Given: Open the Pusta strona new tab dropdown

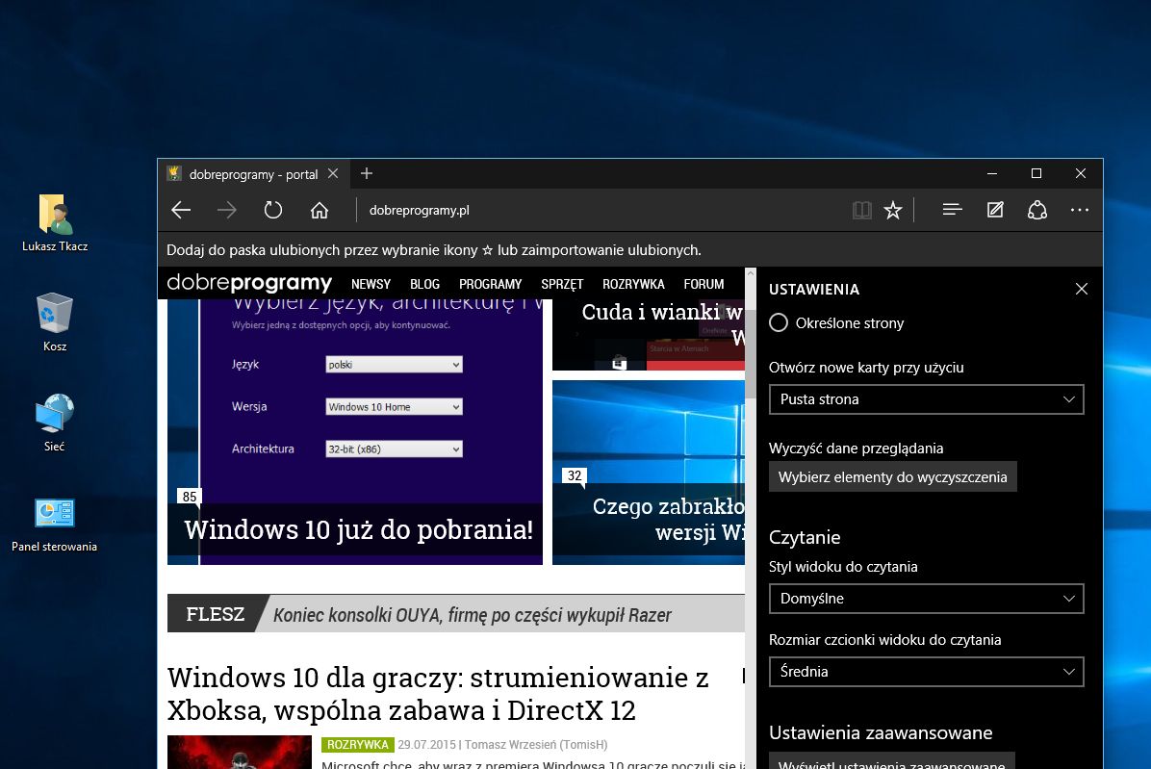Looking at the screenshot, I should point(927,399).
